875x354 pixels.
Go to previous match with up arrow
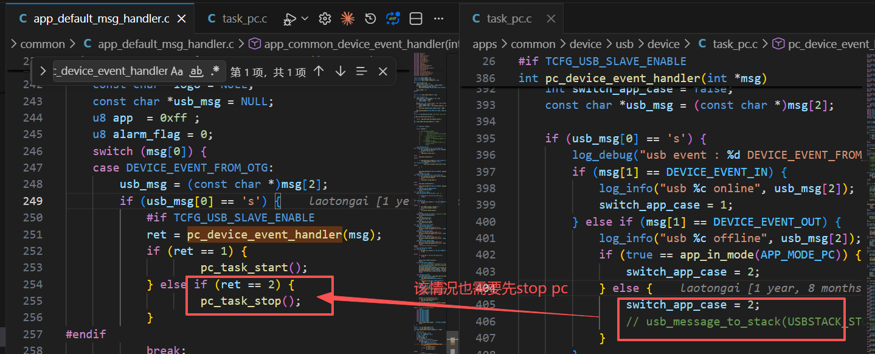coord(319,71)
